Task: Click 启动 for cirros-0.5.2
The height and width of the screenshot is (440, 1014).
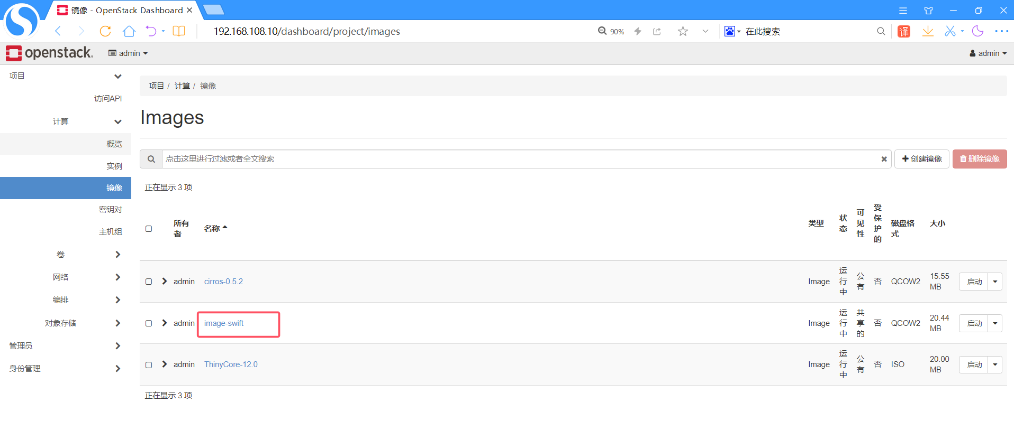Action: (974, 282)
